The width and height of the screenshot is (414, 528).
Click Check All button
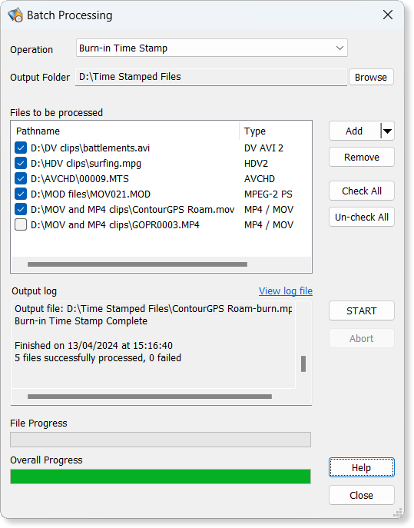362,191
